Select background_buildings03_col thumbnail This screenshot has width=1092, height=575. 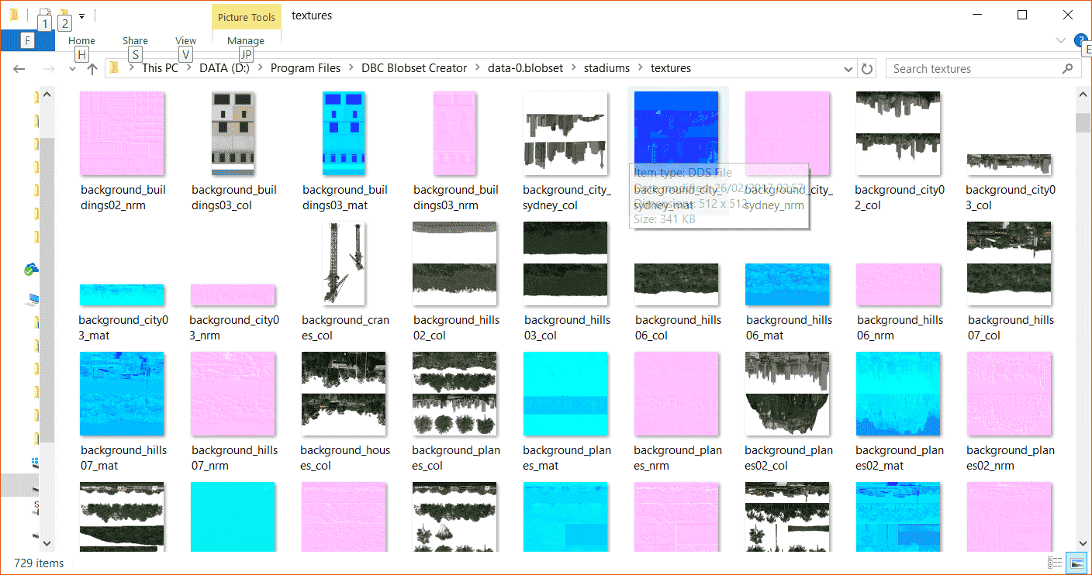[233, 133]
